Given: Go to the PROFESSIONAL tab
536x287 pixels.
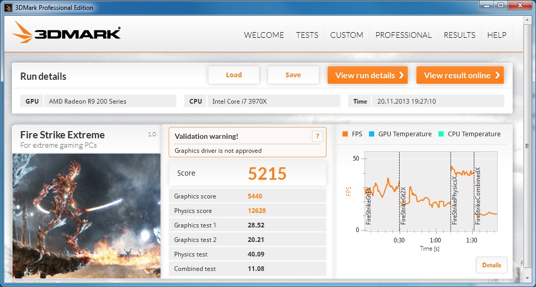Looking at the screenshot, I should [x=403, y=35].
